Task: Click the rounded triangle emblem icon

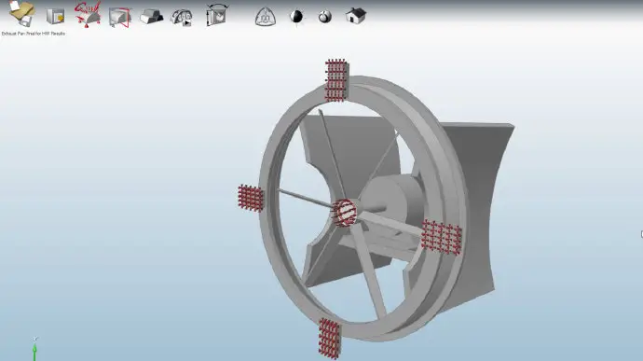Action: tap(265, 17)
